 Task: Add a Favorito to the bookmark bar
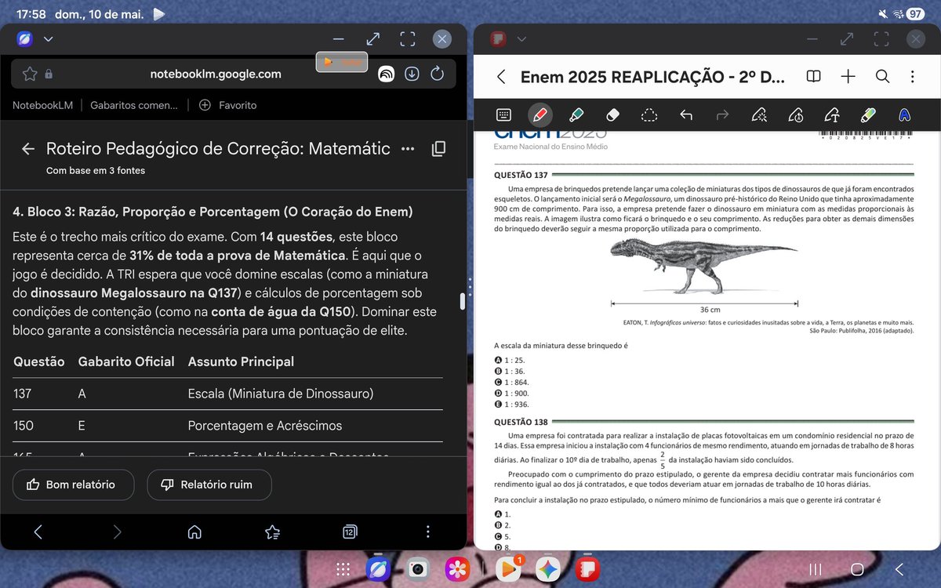[x=228, y=105]
